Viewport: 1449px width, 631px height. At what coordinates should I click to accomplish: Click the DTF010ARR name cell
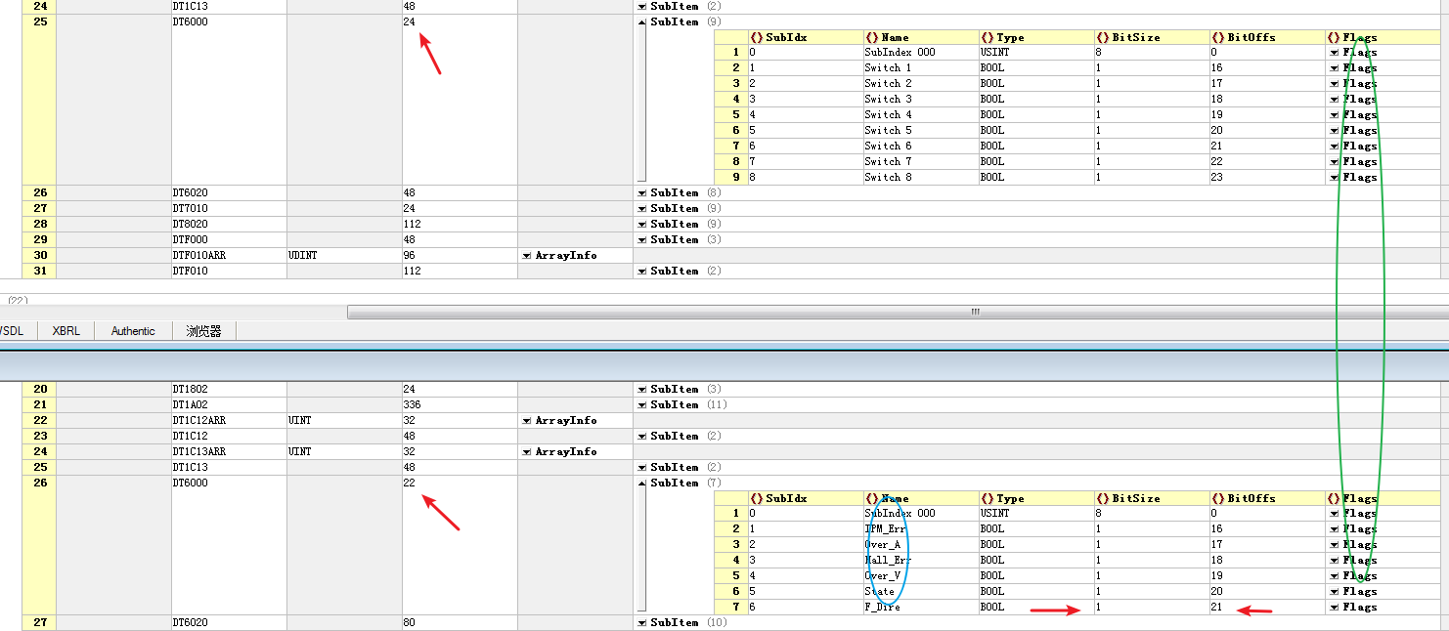(x=229, y=256)
